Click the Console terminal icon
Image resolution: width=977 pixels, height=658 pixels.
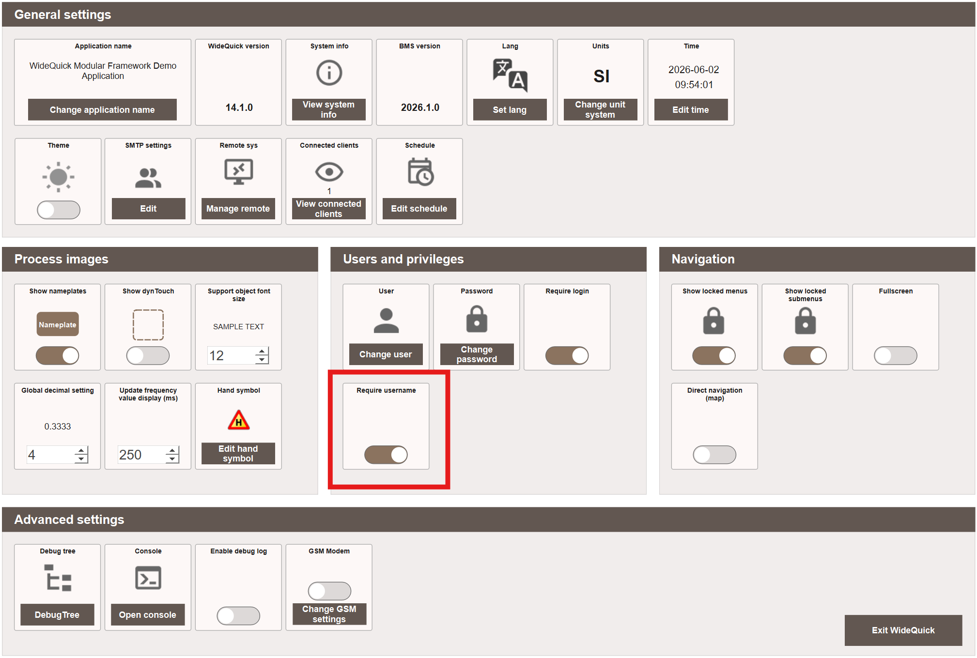[148, 578]
